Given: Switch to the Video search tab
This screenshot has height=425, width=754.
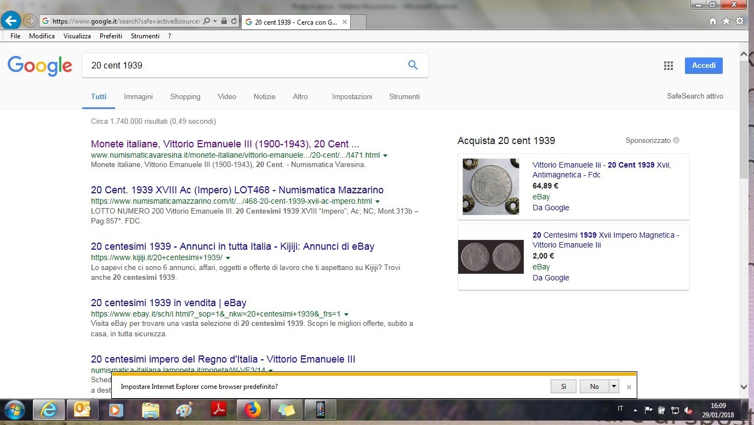Looking at the screenshot, I should (227, 96).
